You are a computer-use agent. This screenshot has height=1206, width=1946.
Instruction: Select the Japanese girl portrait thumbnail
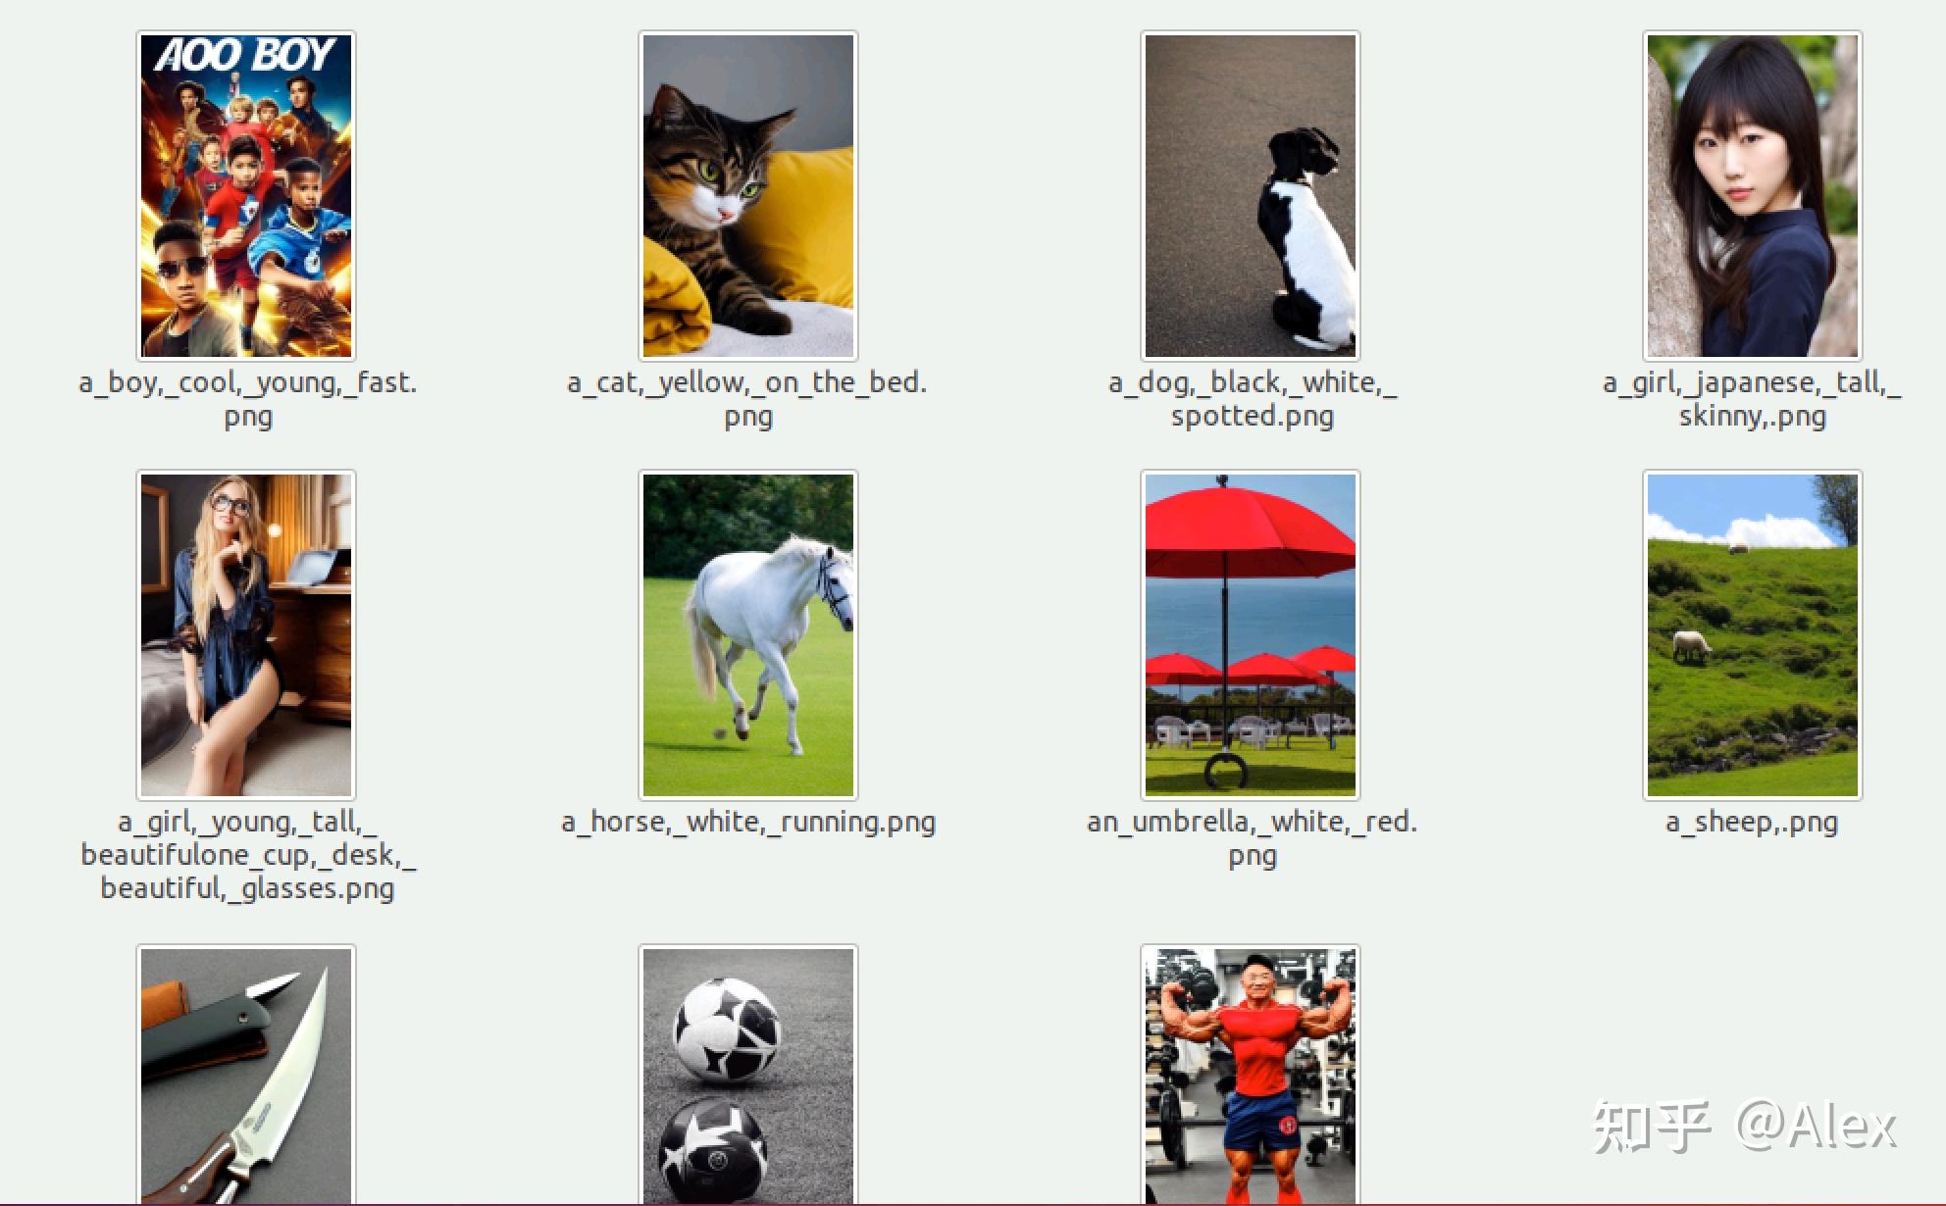pos(1753,196)
